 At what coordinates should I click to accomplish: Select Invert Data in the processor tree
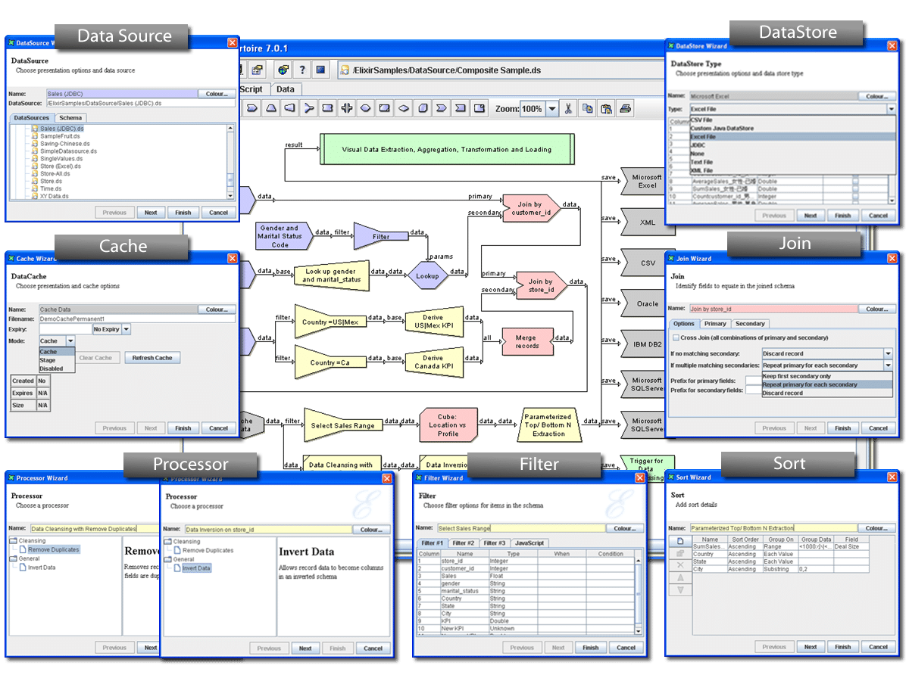(196, 568)
